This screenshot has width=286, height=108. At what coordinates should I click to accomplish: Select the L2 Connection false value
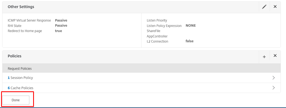click(190, 41)
